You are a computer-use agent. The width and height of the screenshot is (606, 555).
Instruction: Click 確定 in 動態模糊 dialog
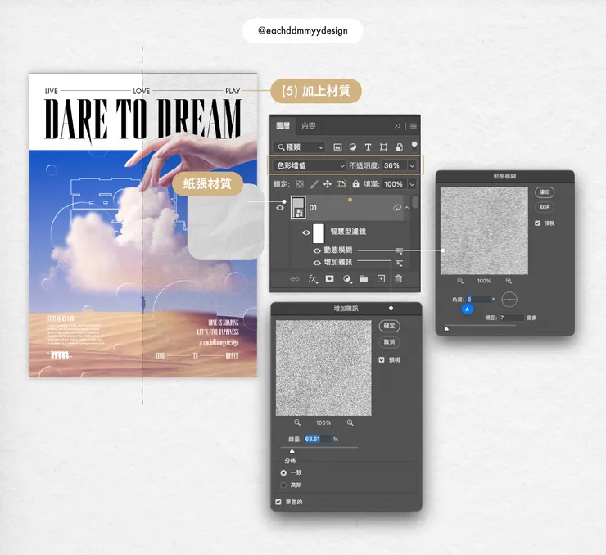coord(545,192)
